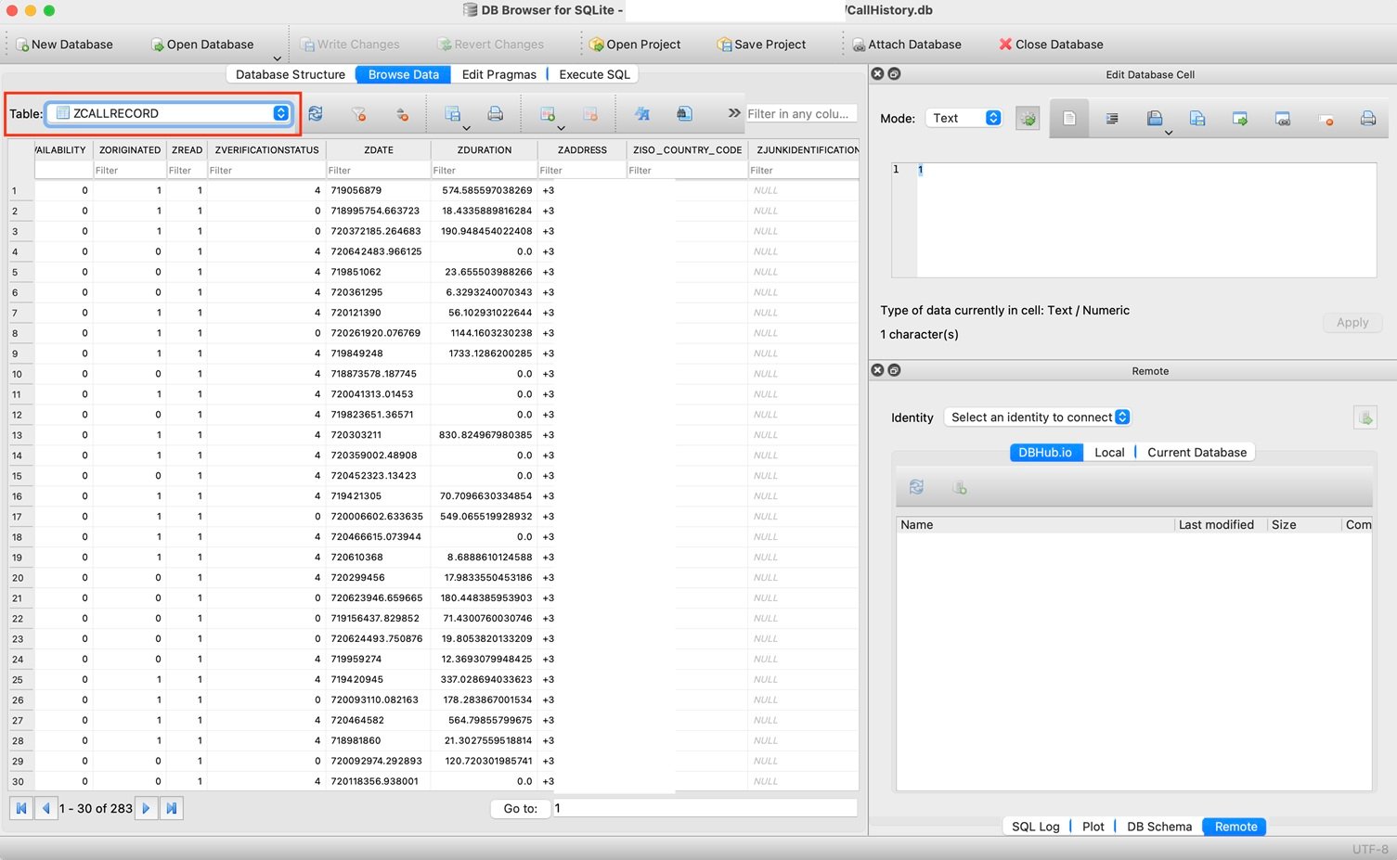Click the clear sorting icon

tap(402, 113)
